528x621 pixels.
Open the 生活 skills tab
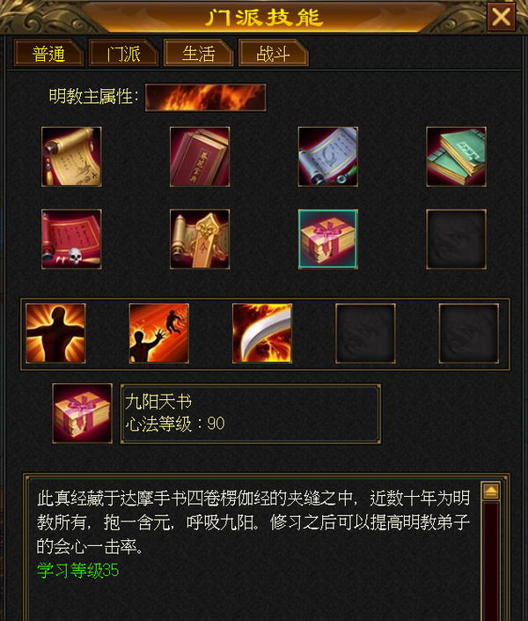click(x=198, y=53)
